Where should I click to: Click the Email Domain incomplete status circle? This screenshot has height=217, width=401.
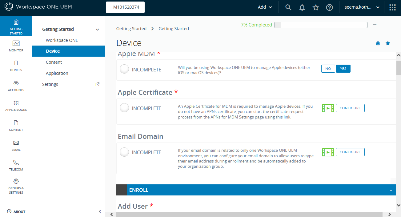click(124, 152)
